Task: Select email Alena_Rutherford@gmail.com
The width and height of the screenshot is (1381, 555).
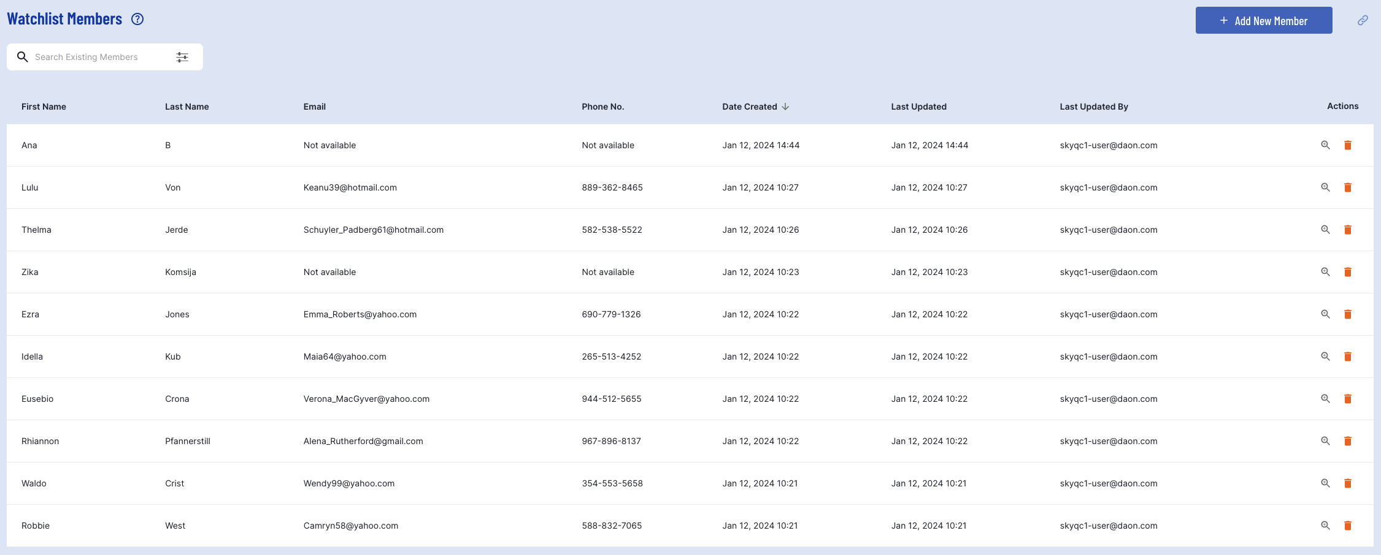Action: coord(363,441)
